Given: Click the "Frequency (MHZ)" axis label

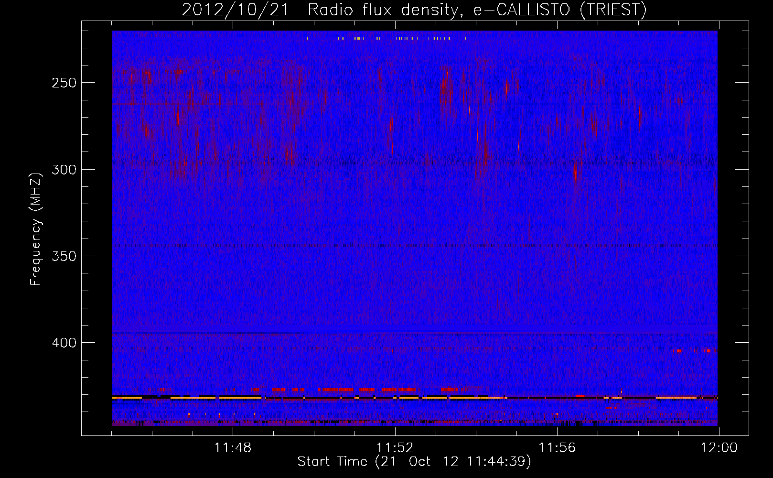Looking at the screenshot, I should pos(36,229).
